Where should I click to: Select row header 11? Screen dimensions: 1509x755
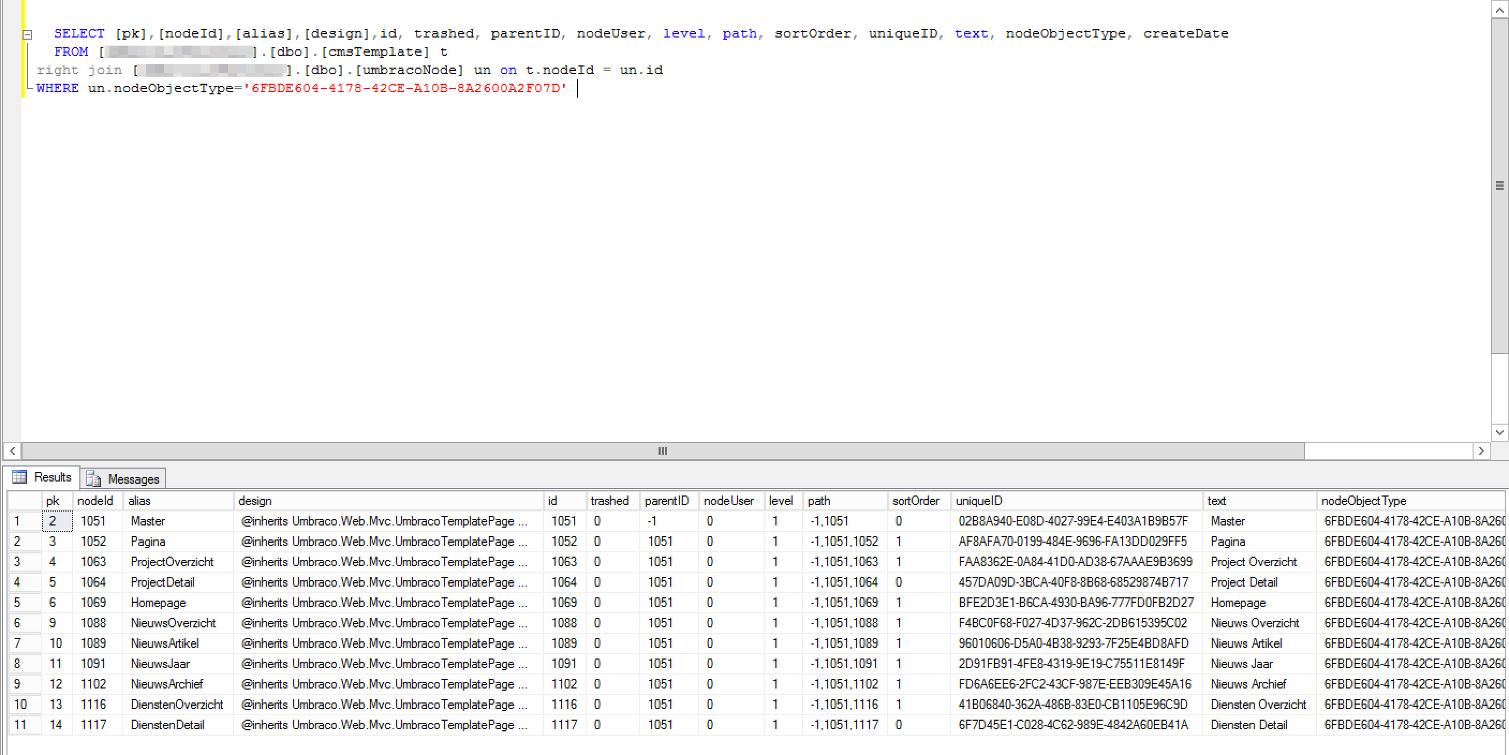point(25,725)
